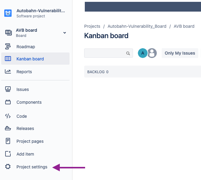
Task: Open the AVB board switcher
Action: tap(35, 33)
